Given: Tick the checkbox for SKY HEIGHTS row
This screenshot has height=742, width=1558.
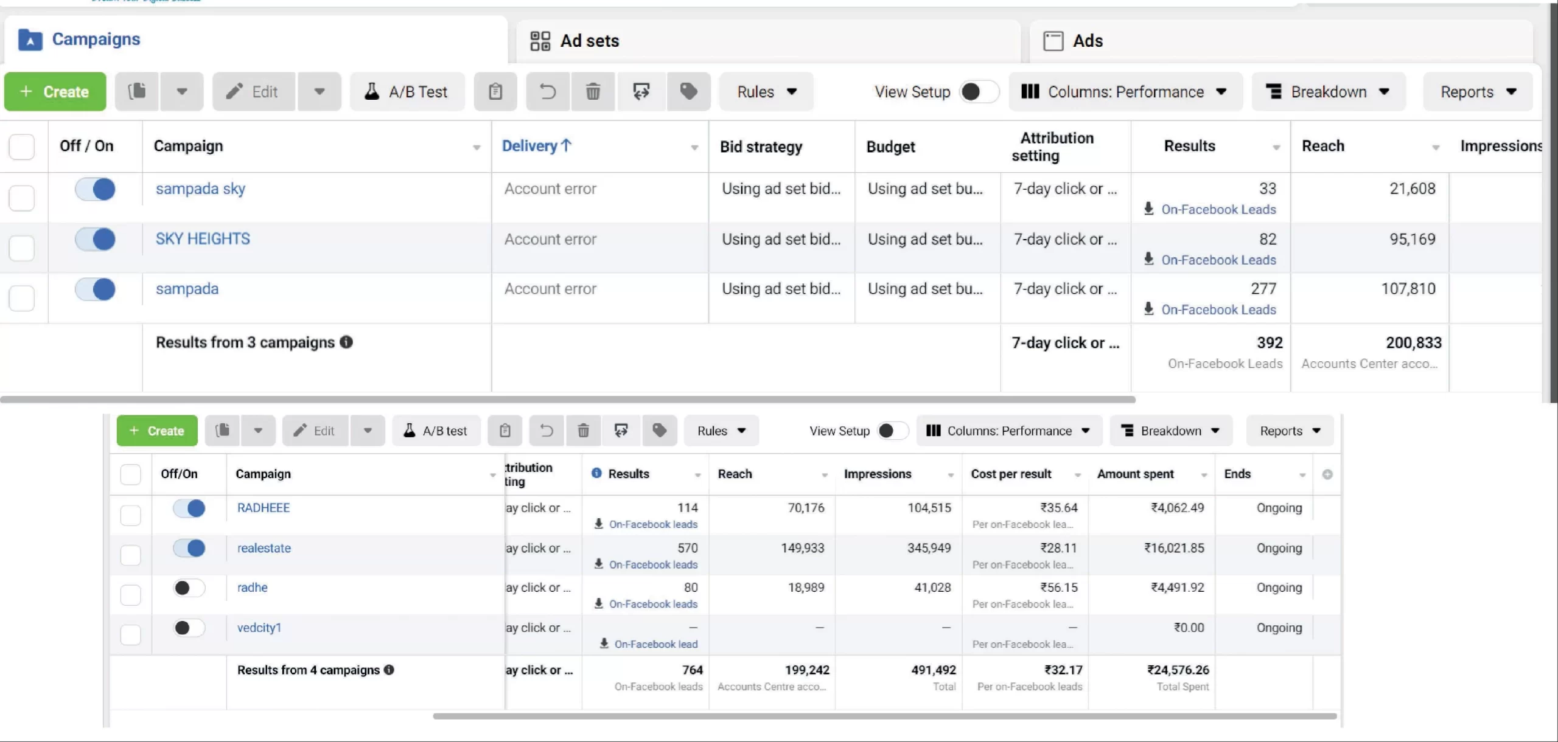Looking at the screenshot, I should tap(22, 248).
